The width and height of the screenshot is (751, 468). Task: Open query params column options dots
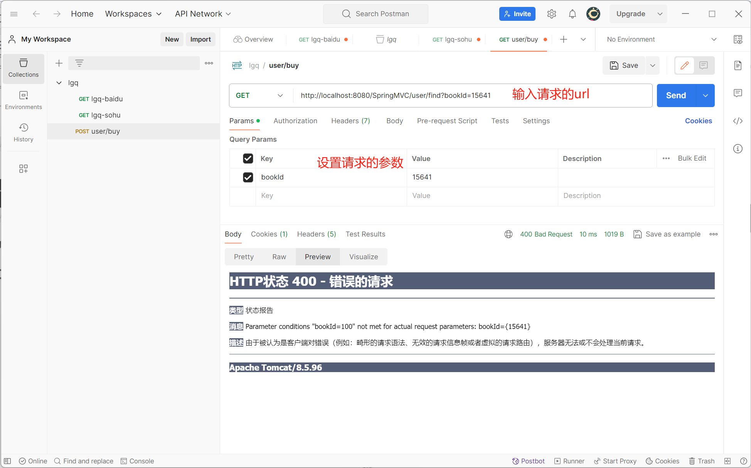click(666, 158)
